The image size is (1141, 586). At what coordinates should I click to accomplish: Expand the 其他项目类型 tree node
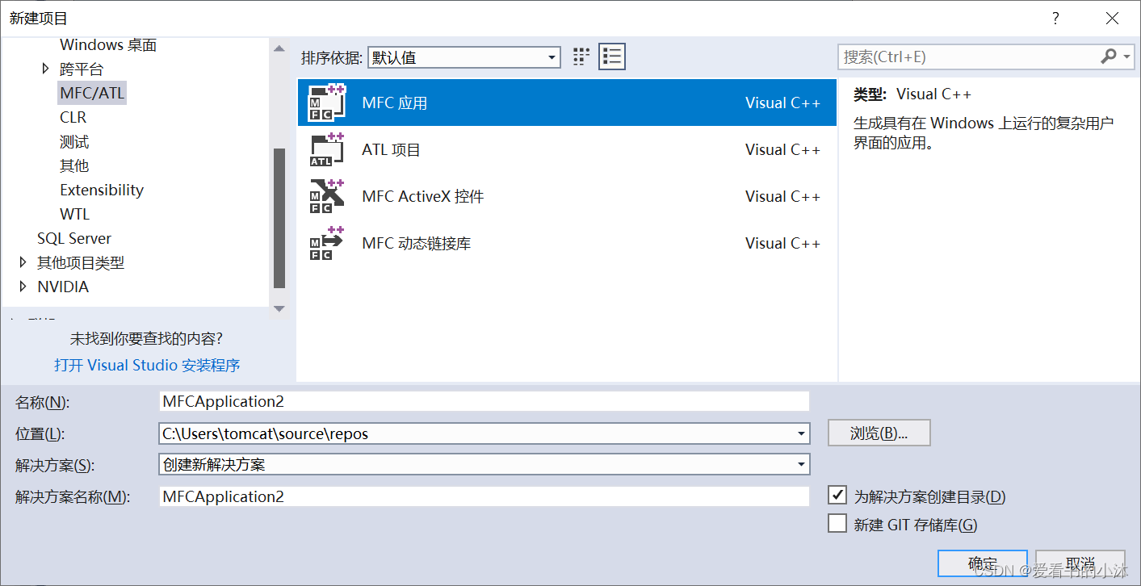23,262
